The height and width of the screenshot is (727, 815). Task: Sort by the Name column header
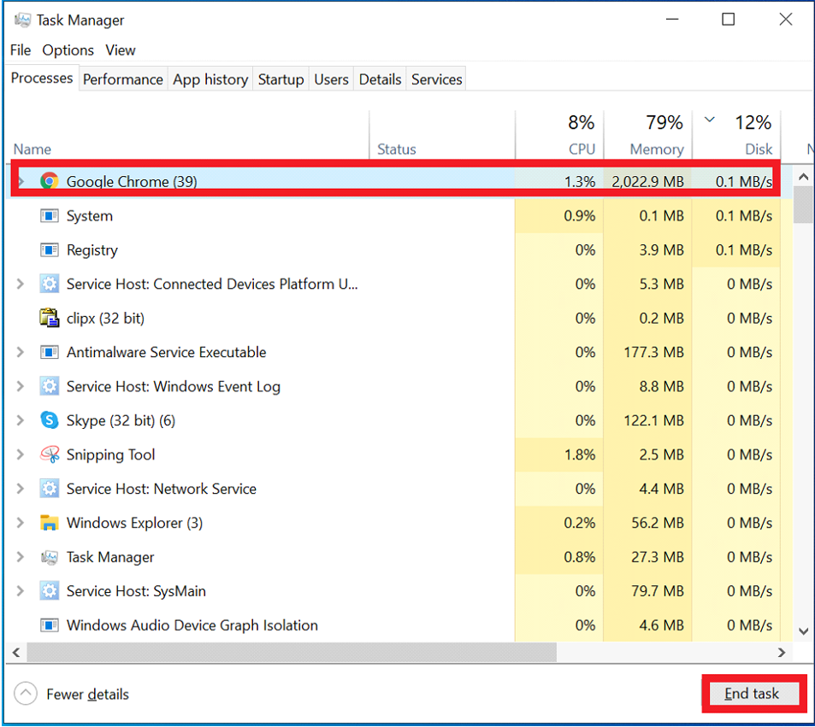[32, 149]
